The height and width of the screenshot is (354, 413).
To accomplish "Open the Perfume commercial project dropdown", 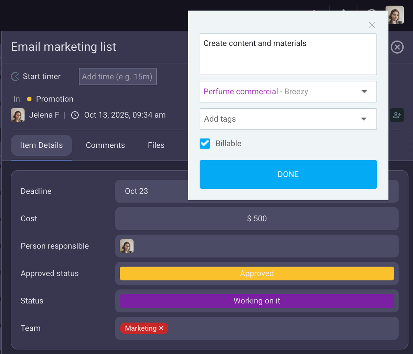I will click(x=364, y=92).
